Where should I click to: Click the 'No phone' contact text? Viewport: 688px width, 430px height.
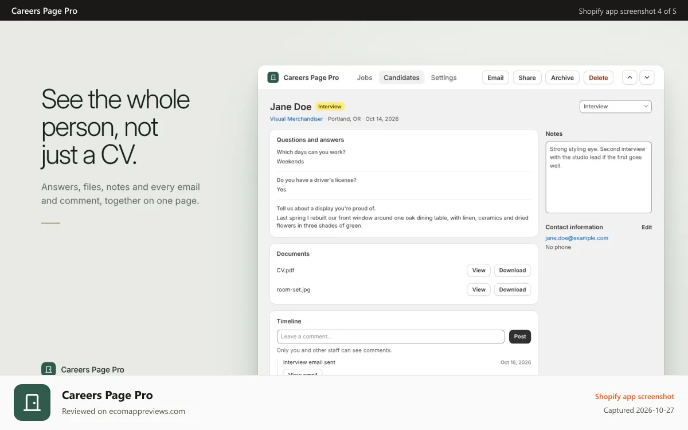(558, 247)
